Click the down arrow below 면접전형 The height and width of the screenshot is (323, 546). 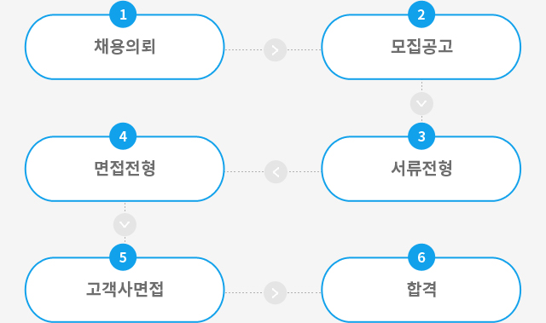click(125, 225)
